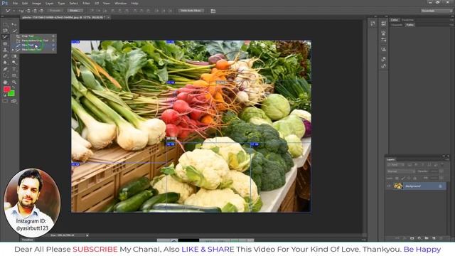Screen dimensions: 455x256
Task: Select the Clone Stamp tool
Action: 5,50
